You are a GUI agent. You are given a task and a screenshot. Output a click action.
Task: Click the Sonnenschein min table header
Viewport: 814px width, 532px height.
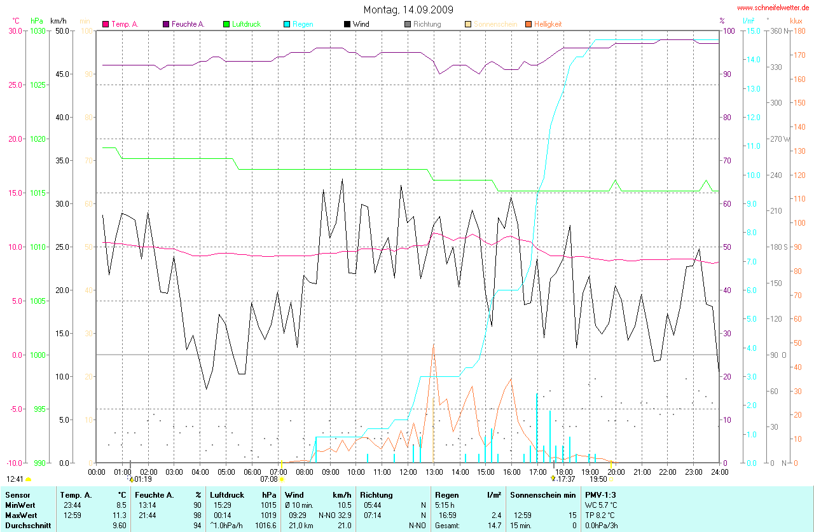click(x=542, y=494)
